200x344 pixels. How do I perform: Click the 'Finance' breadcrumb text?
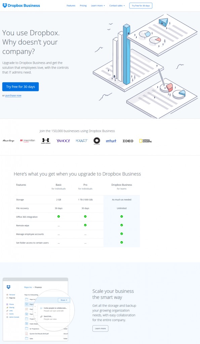point(38,287)
